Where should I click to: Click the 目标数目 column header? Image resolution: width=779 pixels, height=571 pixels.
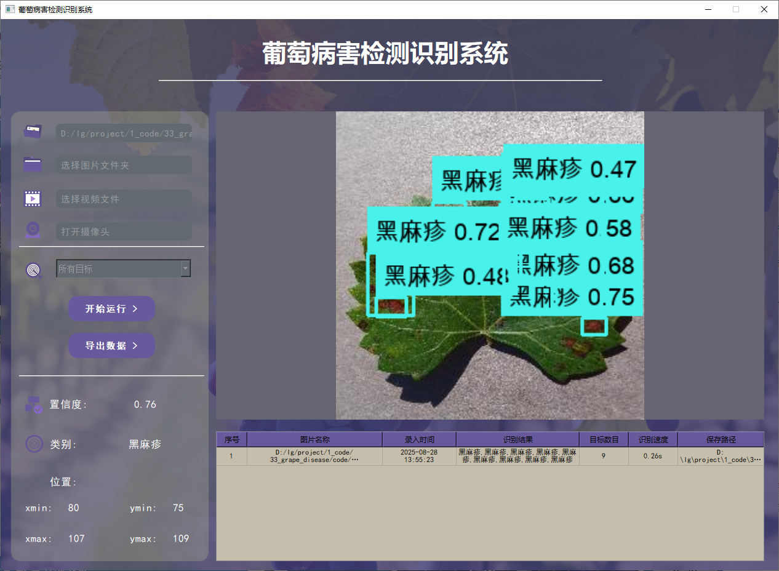click(x=604, y=439)
